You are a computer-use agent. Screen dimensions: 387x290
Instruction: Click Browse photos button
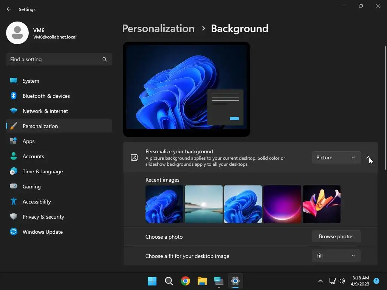(336, 236)
